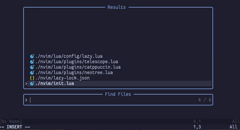Screen dimensions: 240x130
Task: Click the [No Name] buffer label
Action: coord(11,121)
